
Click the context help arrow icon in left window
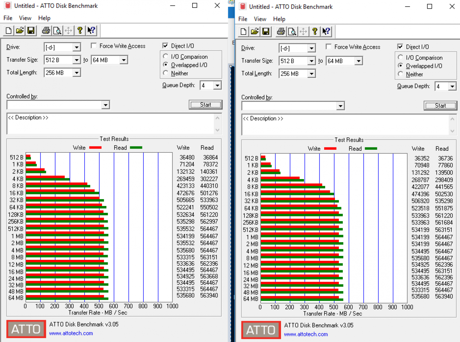tap(91, 31)
